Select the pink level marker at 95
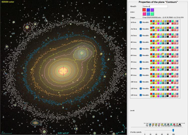188x135 pixels. 159,125
